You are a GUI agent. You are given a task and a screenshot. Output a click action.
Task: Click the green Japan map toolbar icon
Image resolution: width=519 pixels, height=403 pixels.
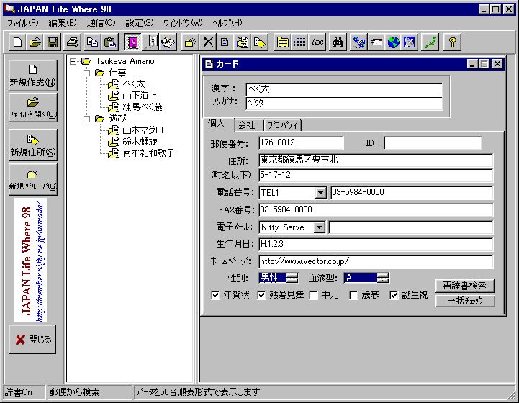430,42
